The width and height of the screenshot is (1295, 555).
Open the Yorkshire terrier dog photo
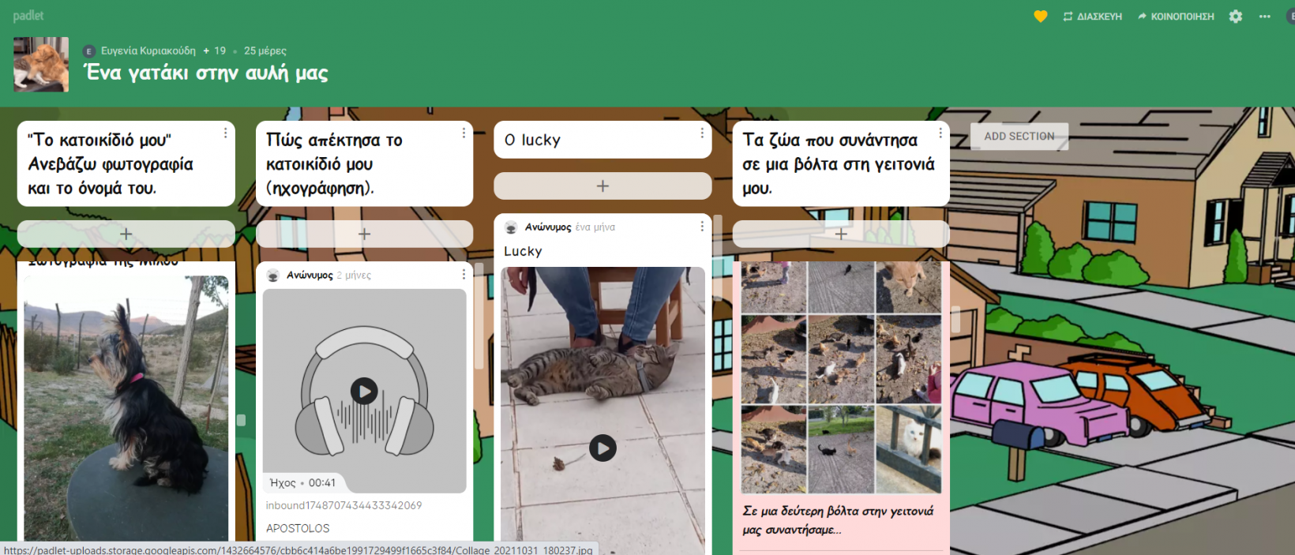coord(126,408)
